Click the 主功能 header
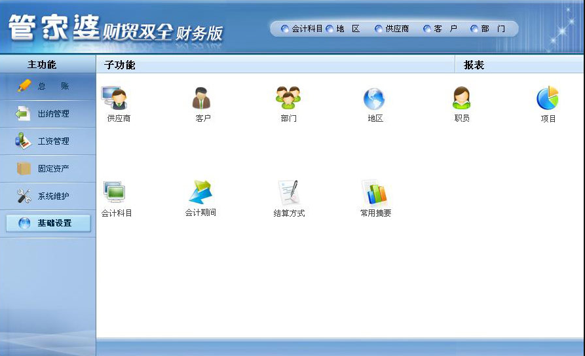The width and height of the screenshot is (585, 356). pyautogui.click(x=42, y=65)
